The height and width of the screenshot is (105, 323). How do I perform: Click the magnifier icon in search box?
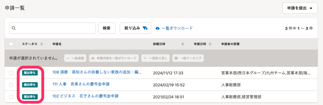click(14, 28)
